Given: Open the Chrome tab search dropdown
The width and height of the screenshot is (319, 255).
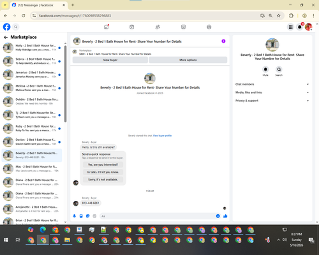Looking at the screenshot, I should 5,5.
